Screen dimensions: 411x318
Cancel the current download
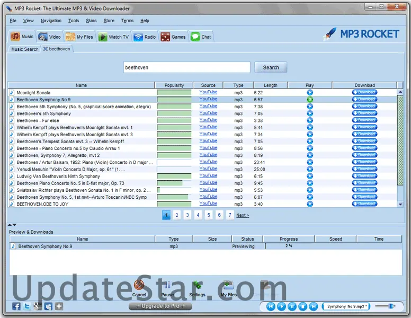point(139,288)
